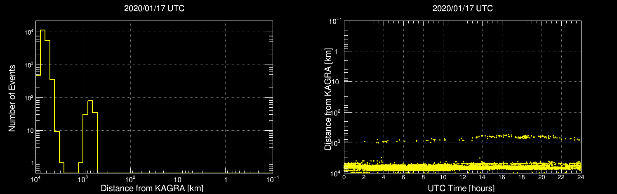The width and height of the screenshot is (617, 194).
Task: Click the hour 4 tick label
Action: pyautogui.click(x=384, y=177)
